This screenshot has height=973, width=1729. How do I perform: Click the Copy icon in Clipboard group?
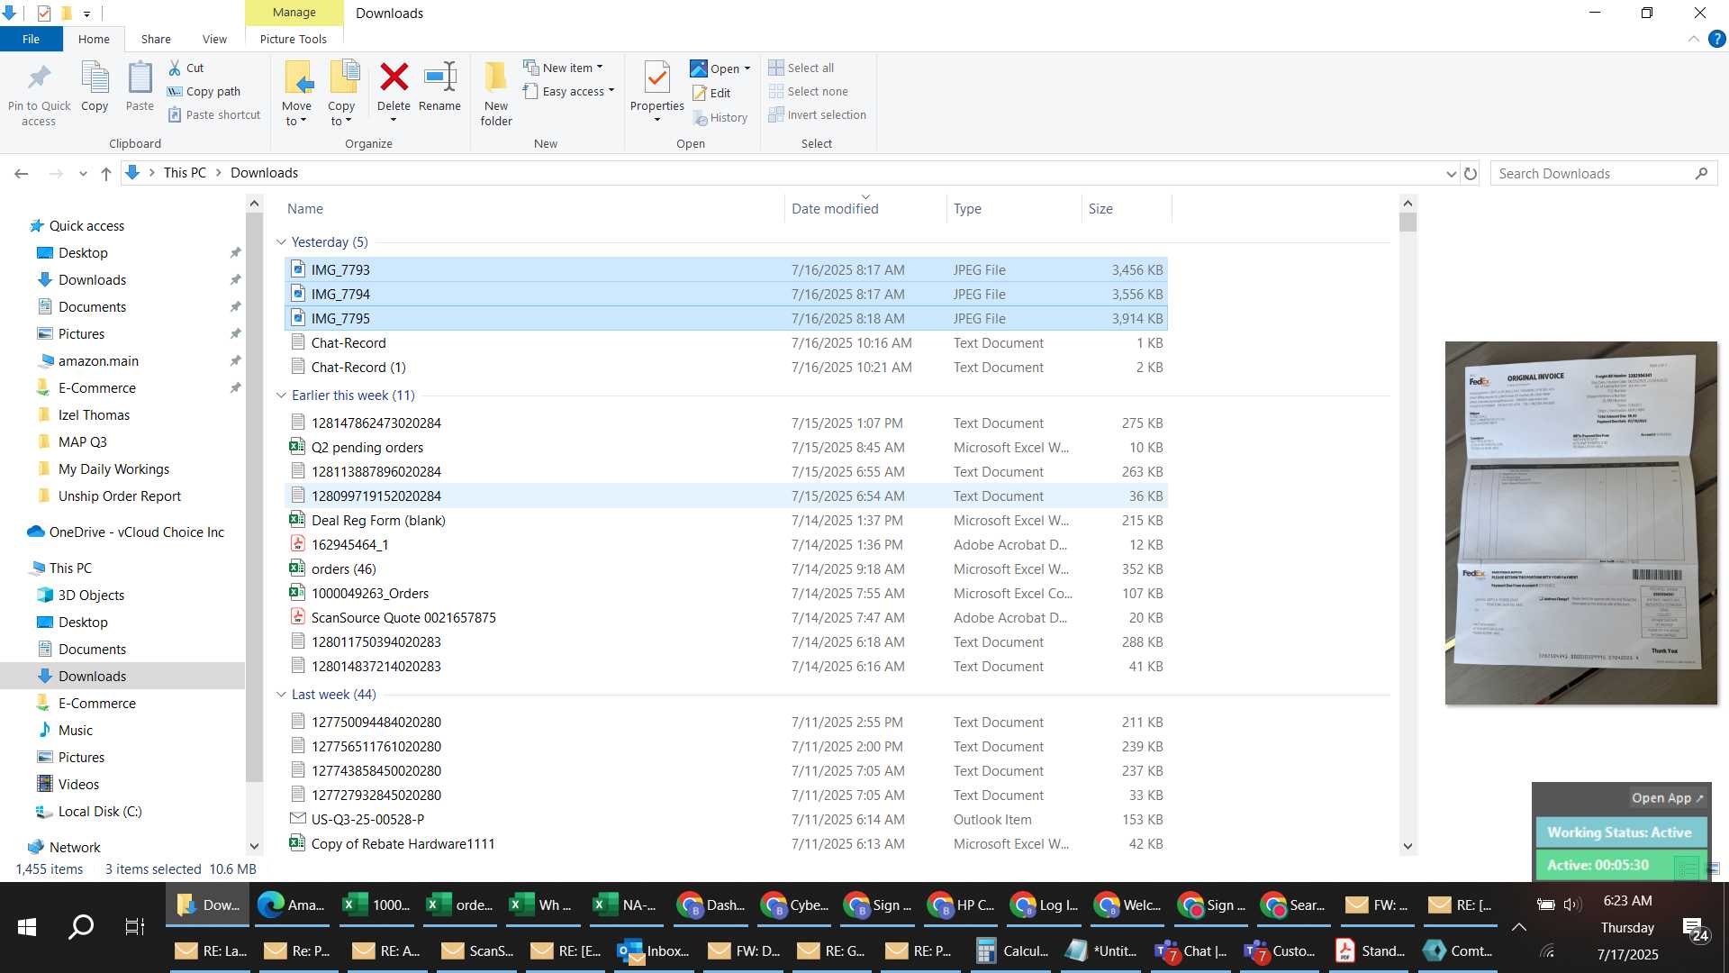[x=95, y=77]
